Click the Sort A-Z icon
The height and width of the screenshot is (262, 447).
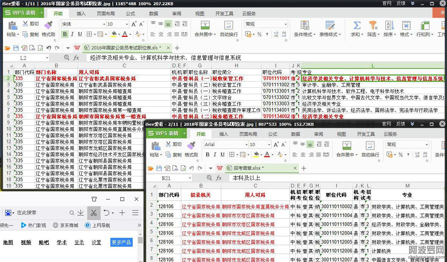[x=390, y=25]
